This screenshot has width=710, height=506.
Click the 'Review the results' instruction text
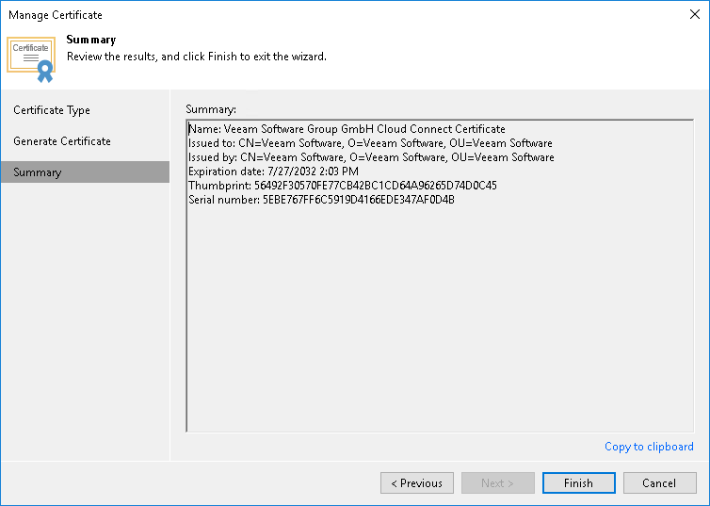pos(197,57)
